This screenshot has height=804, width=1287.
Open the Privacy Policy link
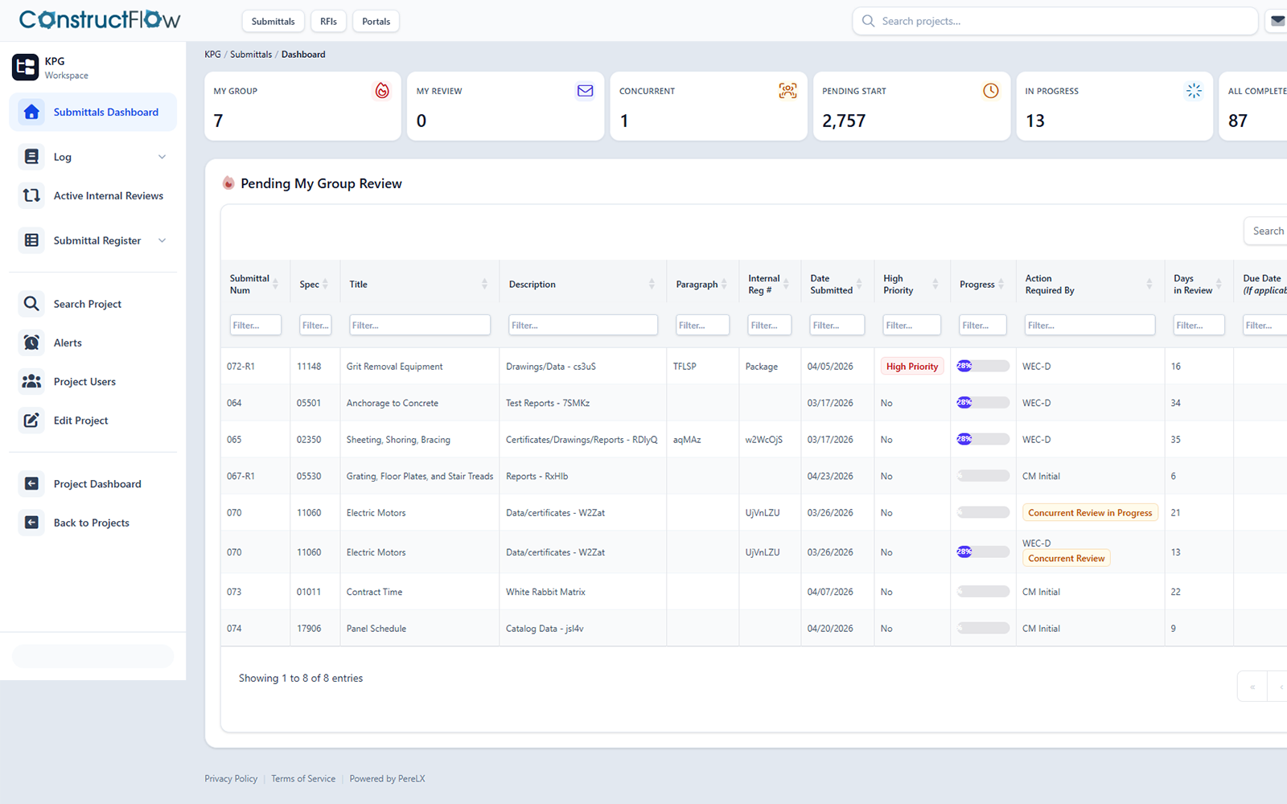(x=231, y=778)
